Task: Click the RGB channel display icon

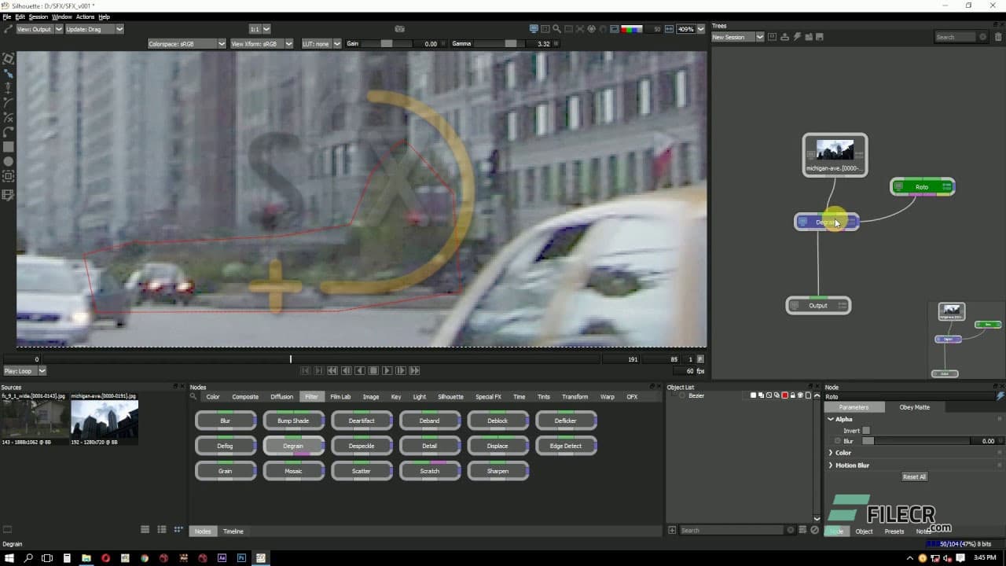Action: (631, 28)
